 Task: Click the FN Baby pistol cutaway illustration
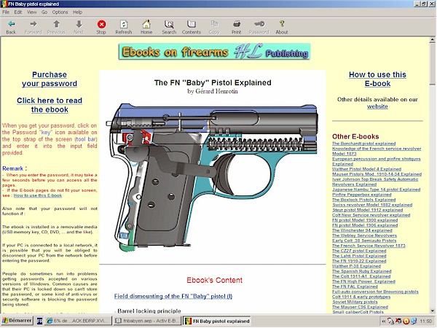[212, 177]
